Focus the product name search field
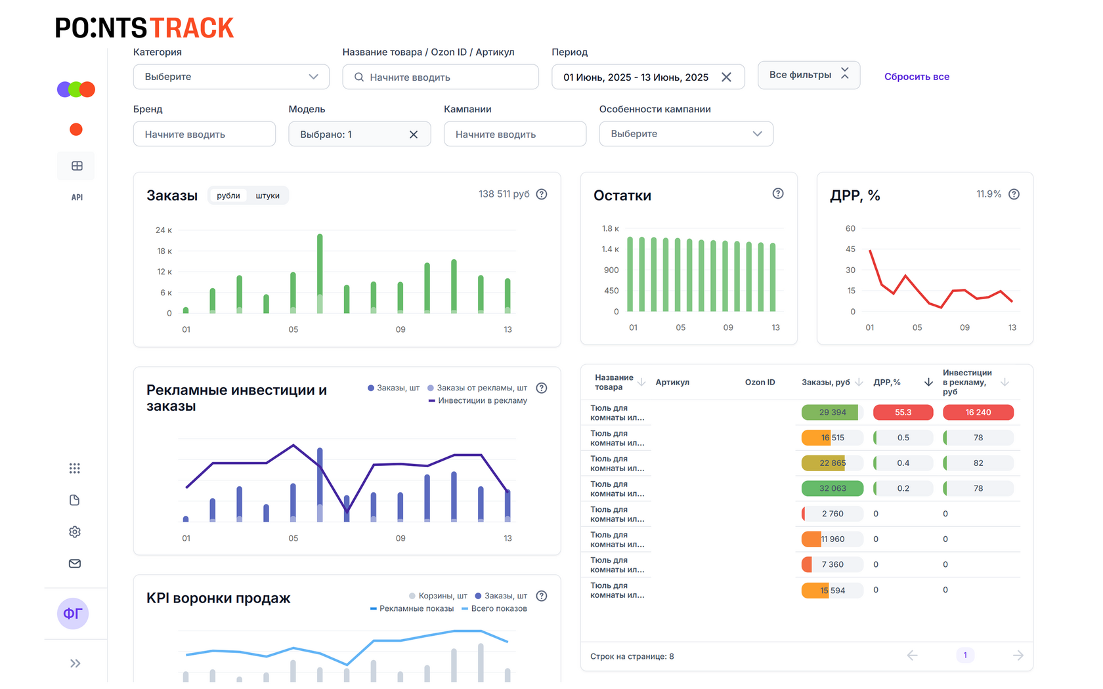This screenshot has height=689, width=1103. pyautogui.click(x=441, y=77)
